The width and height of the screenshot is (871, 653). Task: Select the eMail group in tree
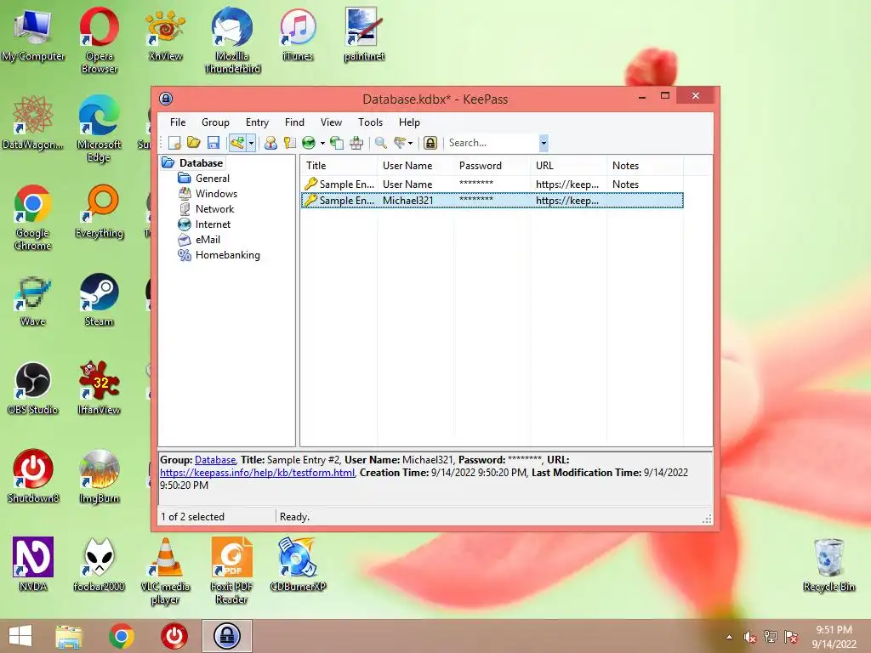tap(208, 239)
